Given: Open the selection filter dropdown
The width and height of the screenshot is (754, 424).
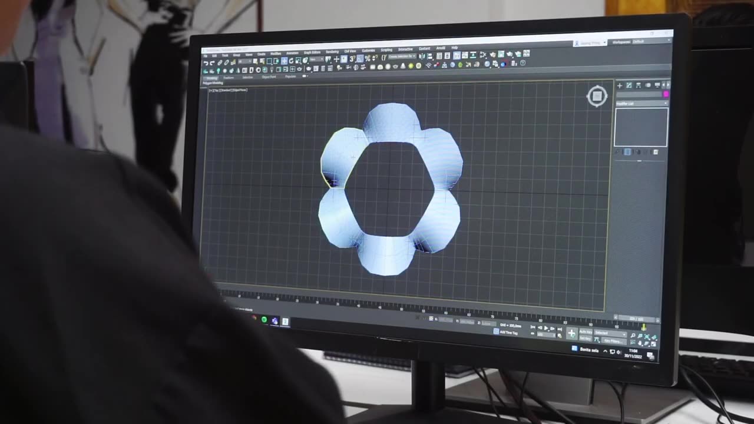Looking at the screenshot, I should click(x=246, y=61).
